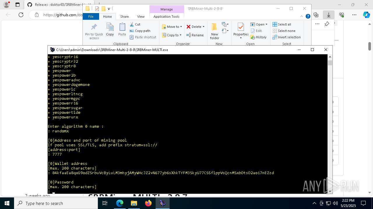
Task: Open Properties from the ribbon
Action: tap(241, 29)
